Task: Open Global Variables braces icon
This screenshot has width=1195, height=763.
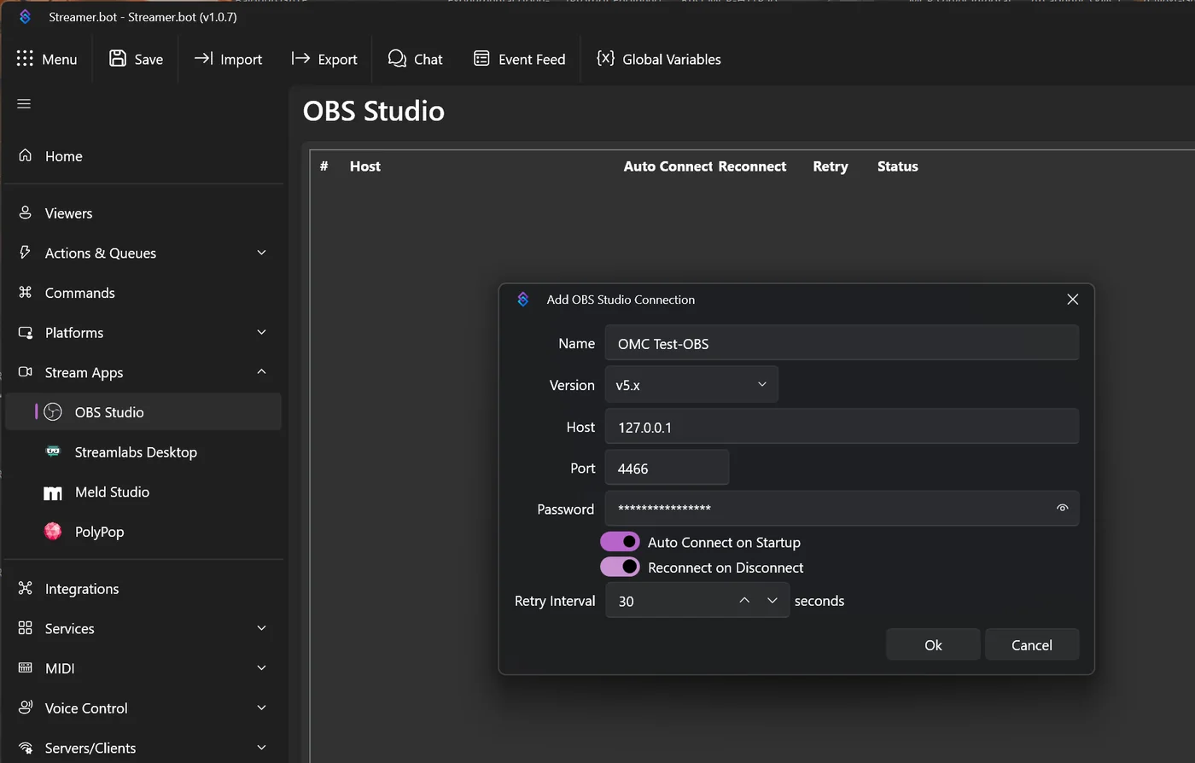Action: click(x=605, y=58)
